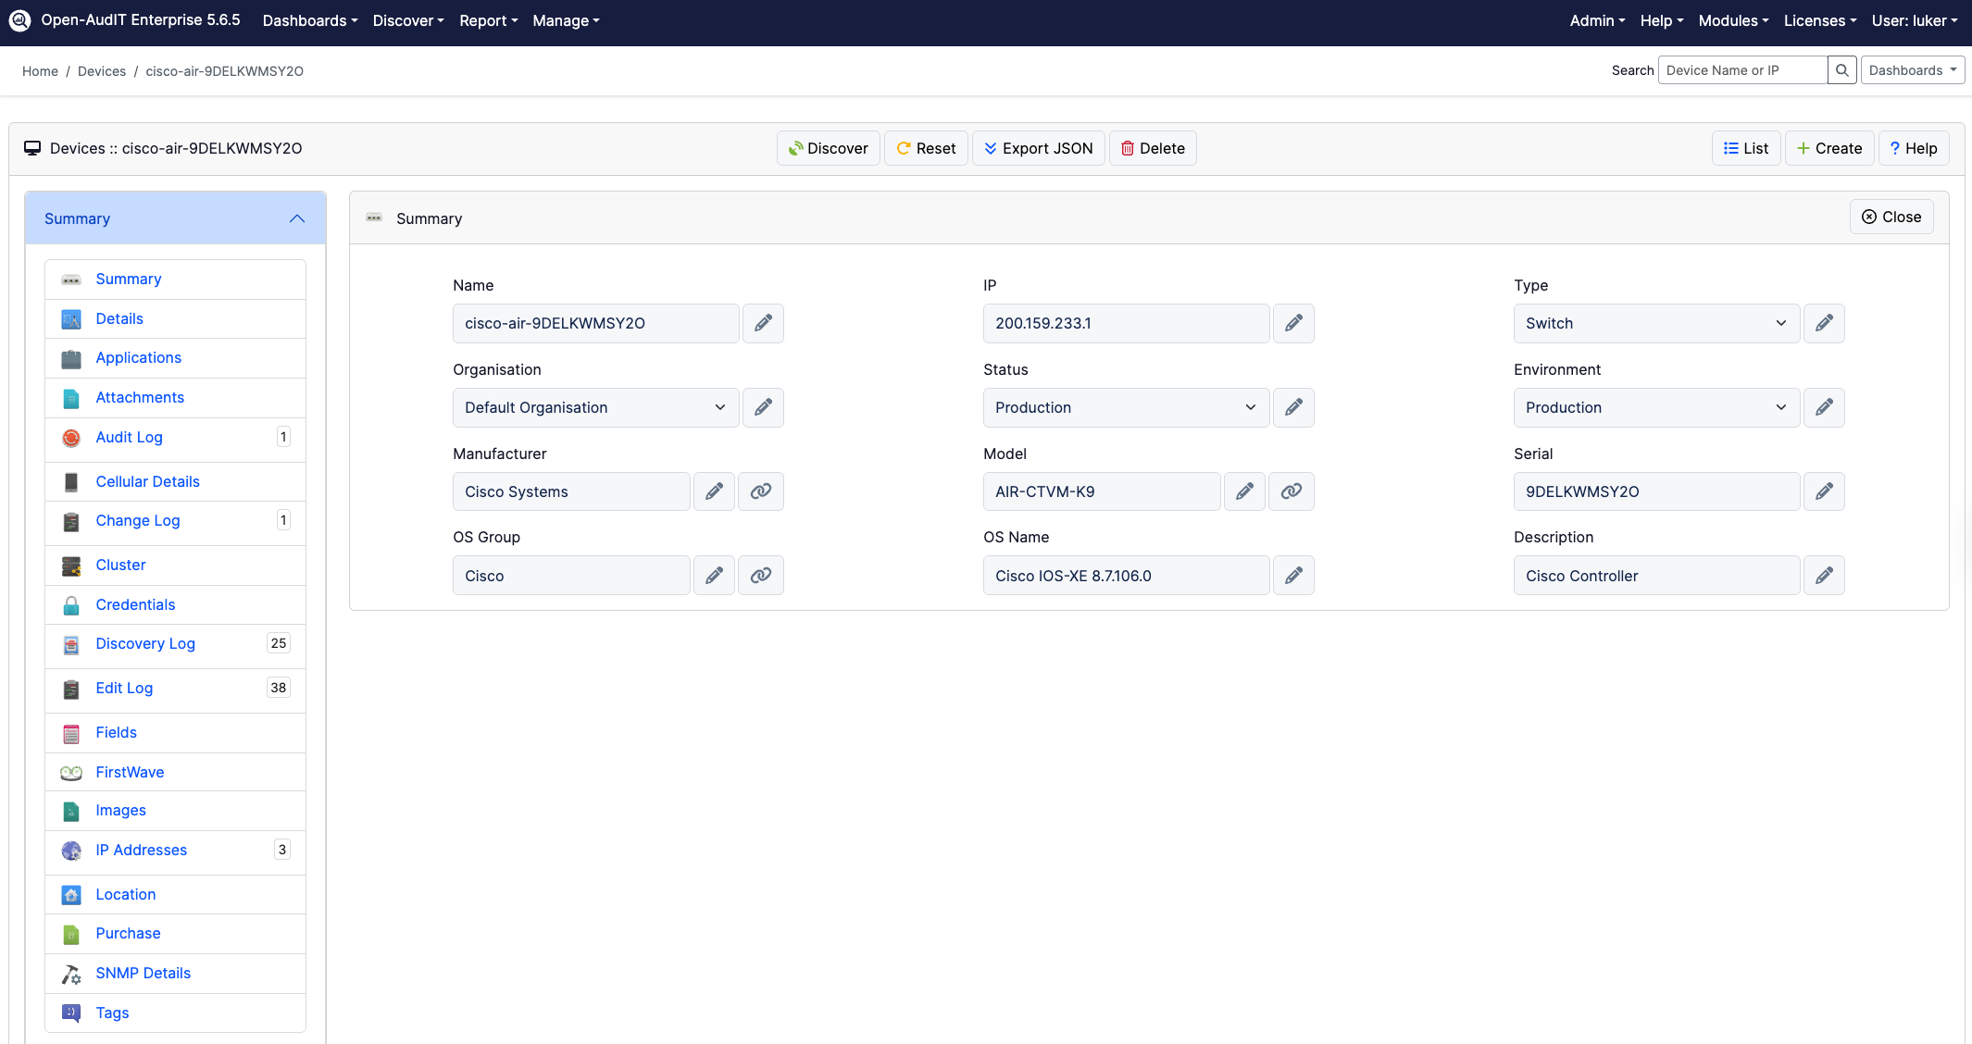This screenshot has height=1044, width=1972.
Task: Collapse the Summary panel with the chevron
Action: click(x=297, y=218)
